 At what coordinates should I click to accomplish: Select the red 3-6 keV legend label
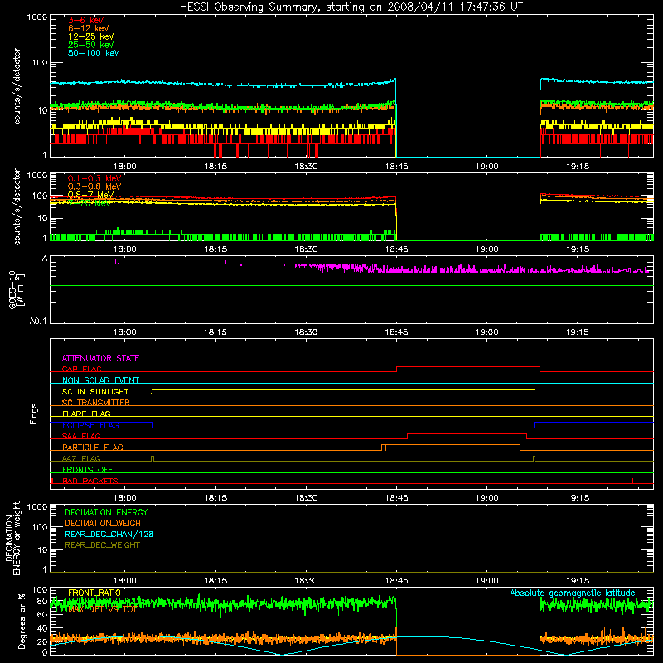[85, 20]
